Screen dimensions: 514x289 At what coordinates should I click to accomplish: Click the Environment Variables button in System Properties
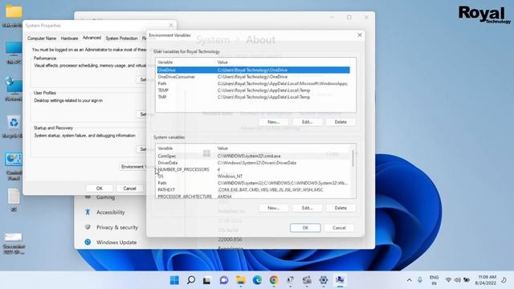pos(133,167)
